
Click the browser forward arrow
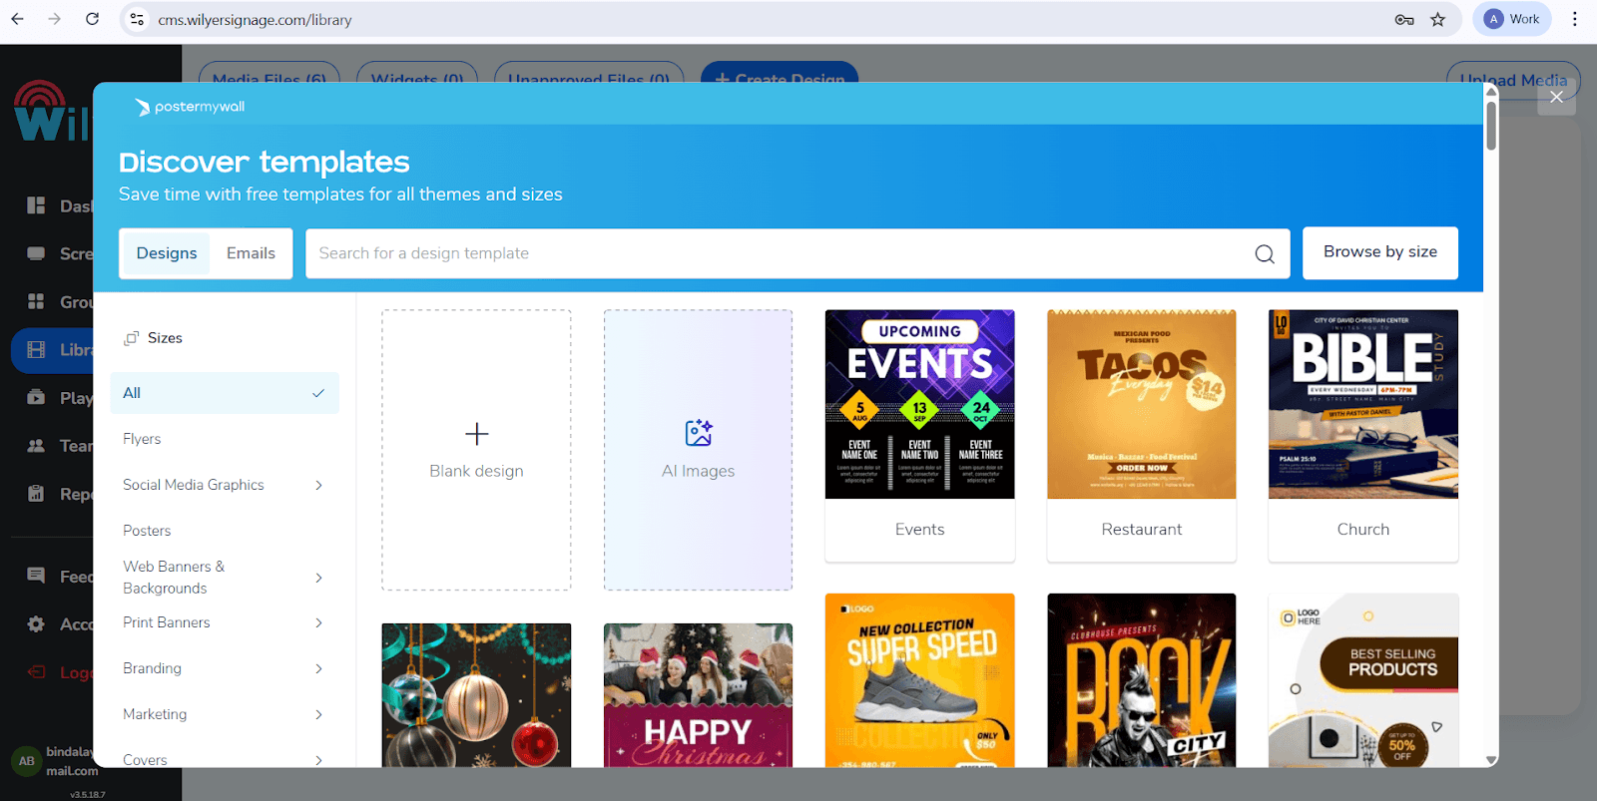coord(54,19)
